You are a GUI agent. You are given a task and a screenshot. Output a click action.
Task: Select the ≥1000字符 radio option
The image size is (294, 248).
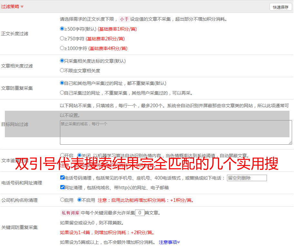[x=62, y=48]
